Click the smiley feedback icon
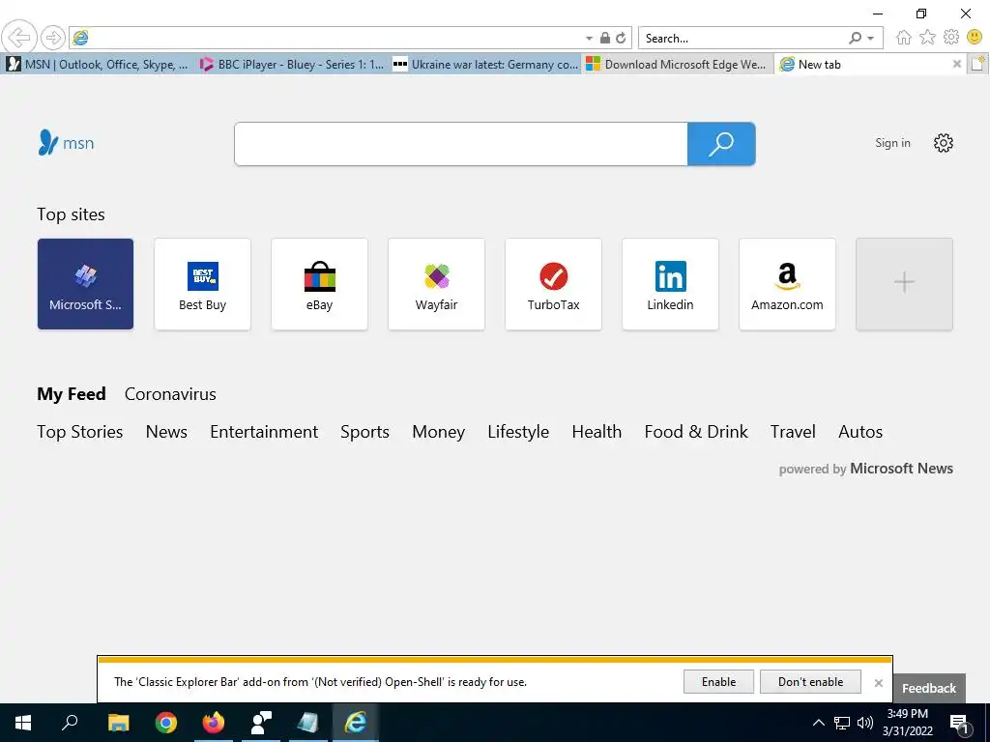Screen dimensions: 990x742 (x=975, y=38)
